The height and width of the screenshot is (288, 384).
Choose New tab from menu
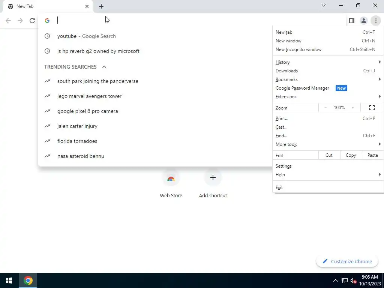click(328, 32)
